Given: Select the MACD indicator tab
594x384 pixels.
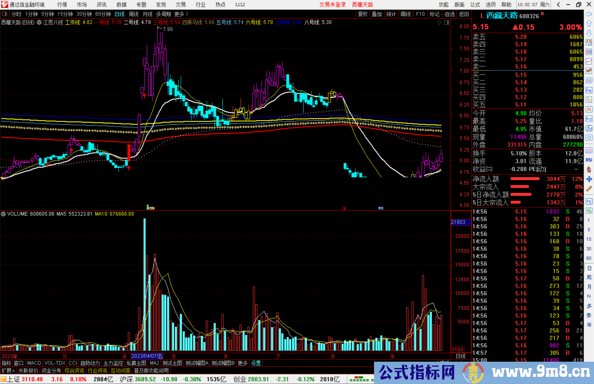Looking at the screenshot, I should [x=34, y=363].
